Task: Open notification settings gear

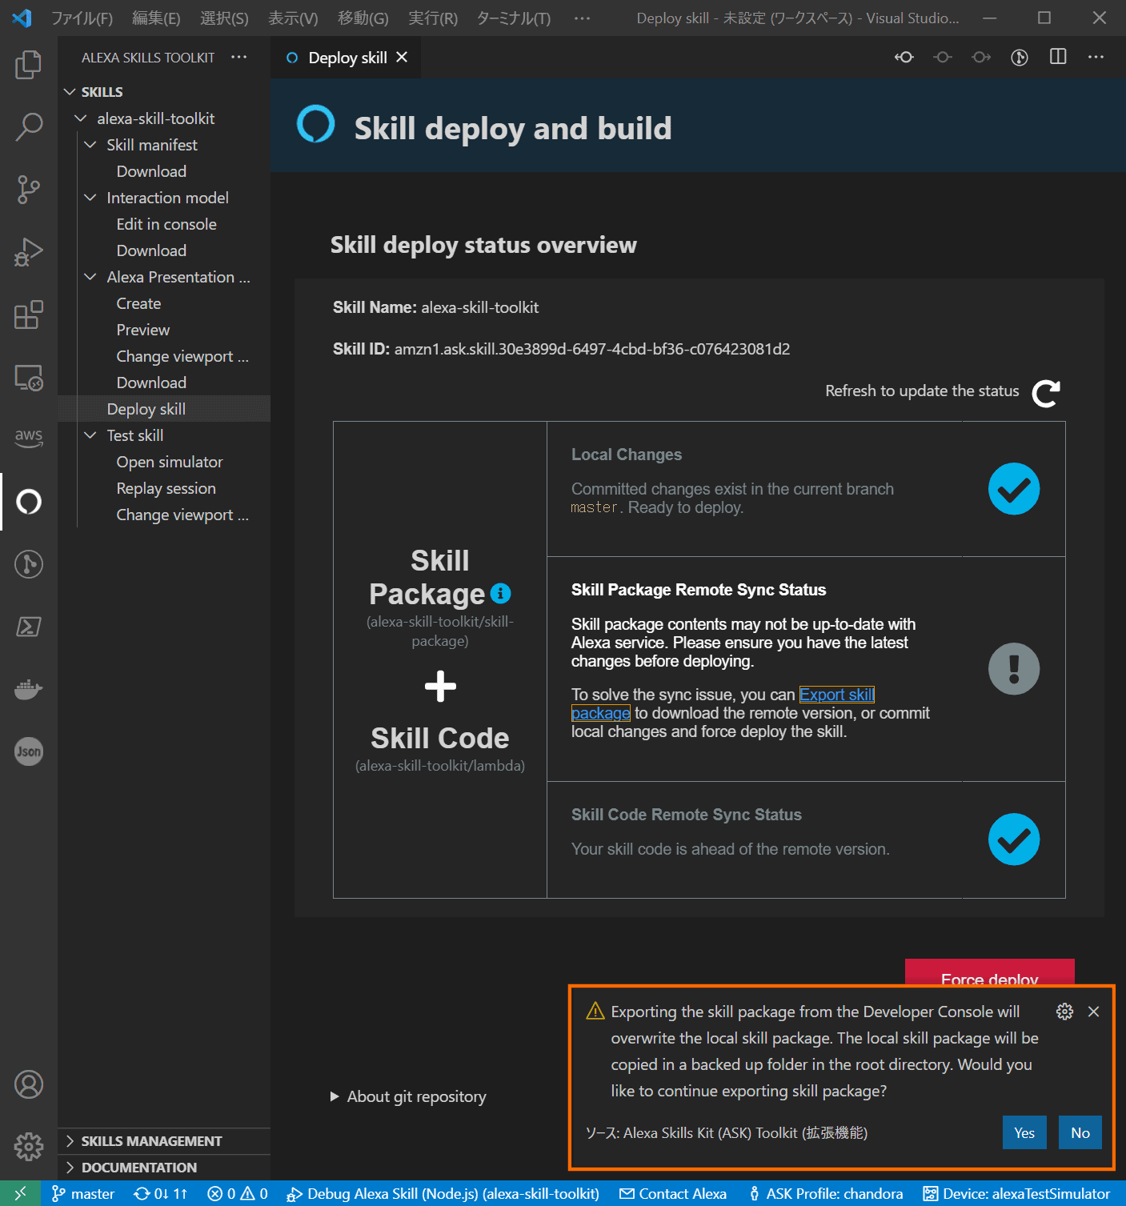Action: coord(1064,1012)
